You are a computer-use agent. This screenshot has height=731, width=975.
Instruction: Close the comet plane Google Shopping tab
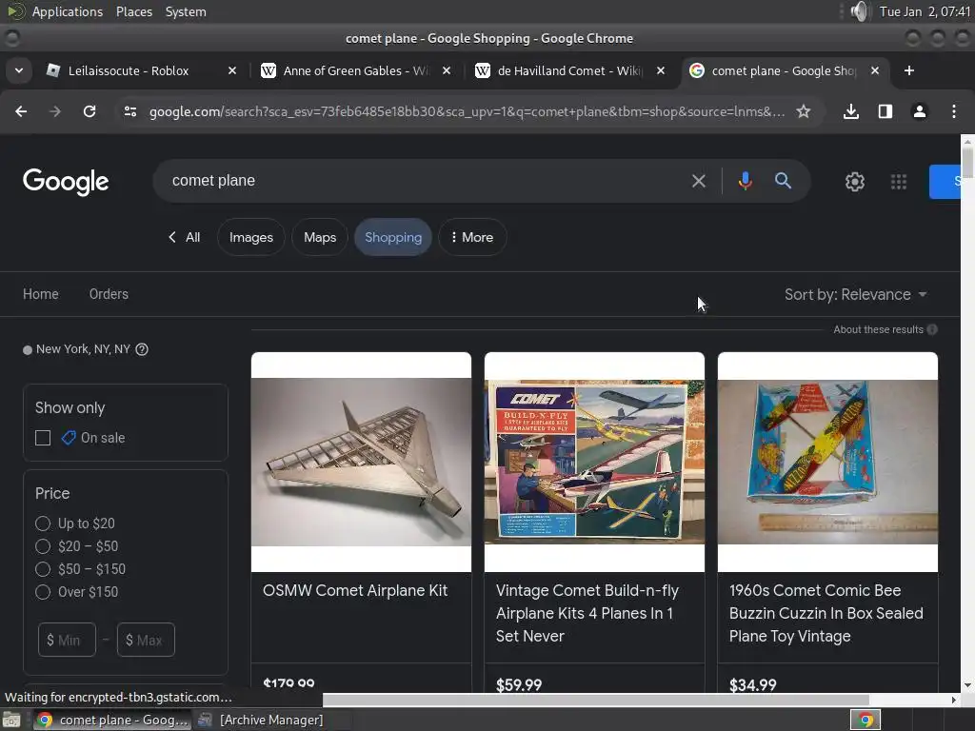point(875,70)
